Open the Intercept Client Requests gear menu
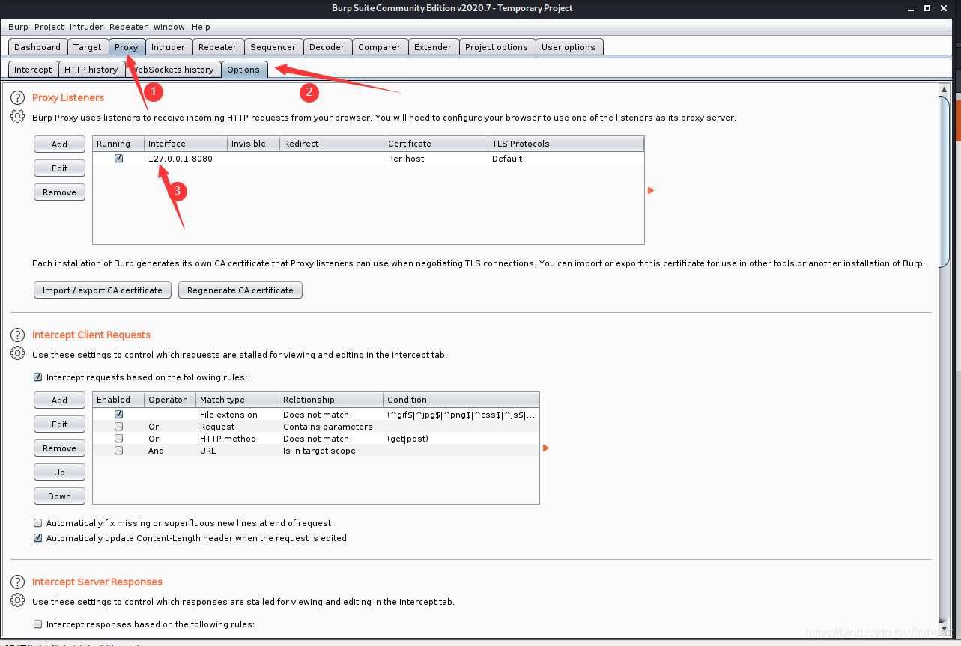The width and height of the screenshot is (961, 646). (17, 354)
